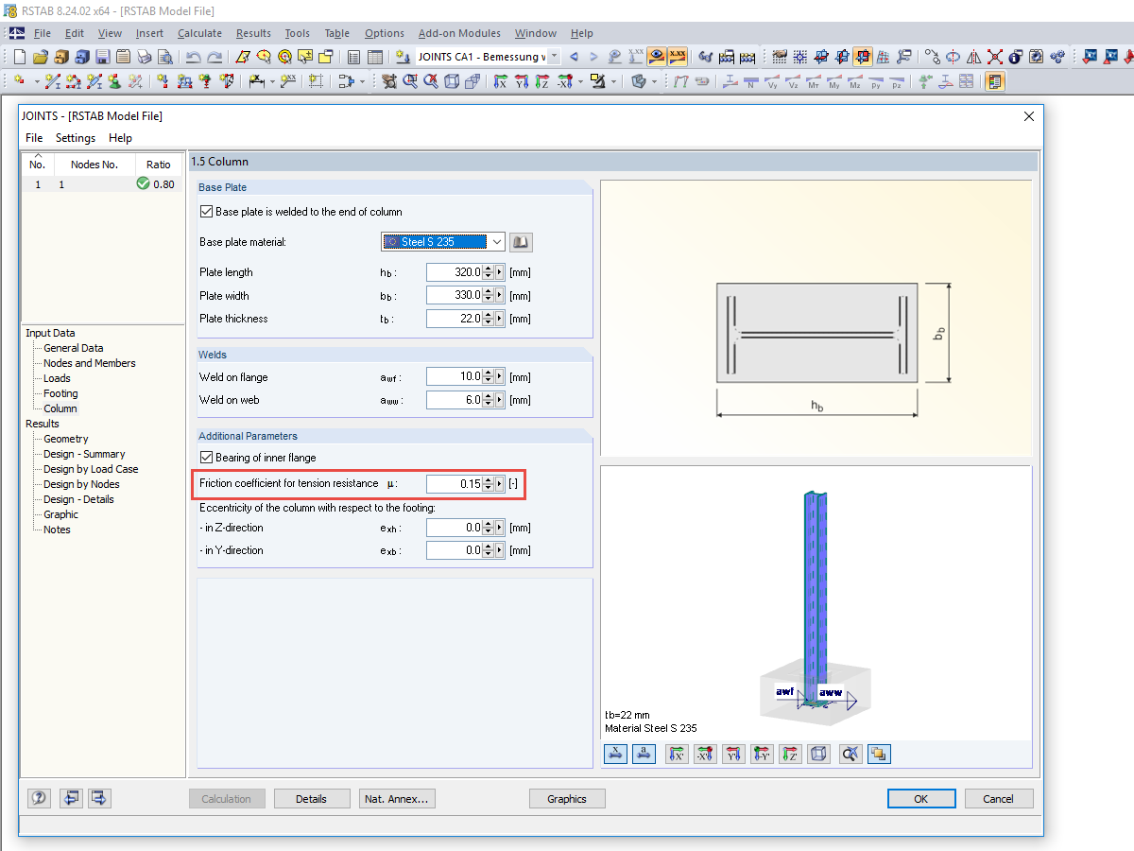Uncheck Base plate is welded to column
The width and height of the screenshot is (1134, 851).
(x=205, y=211)
